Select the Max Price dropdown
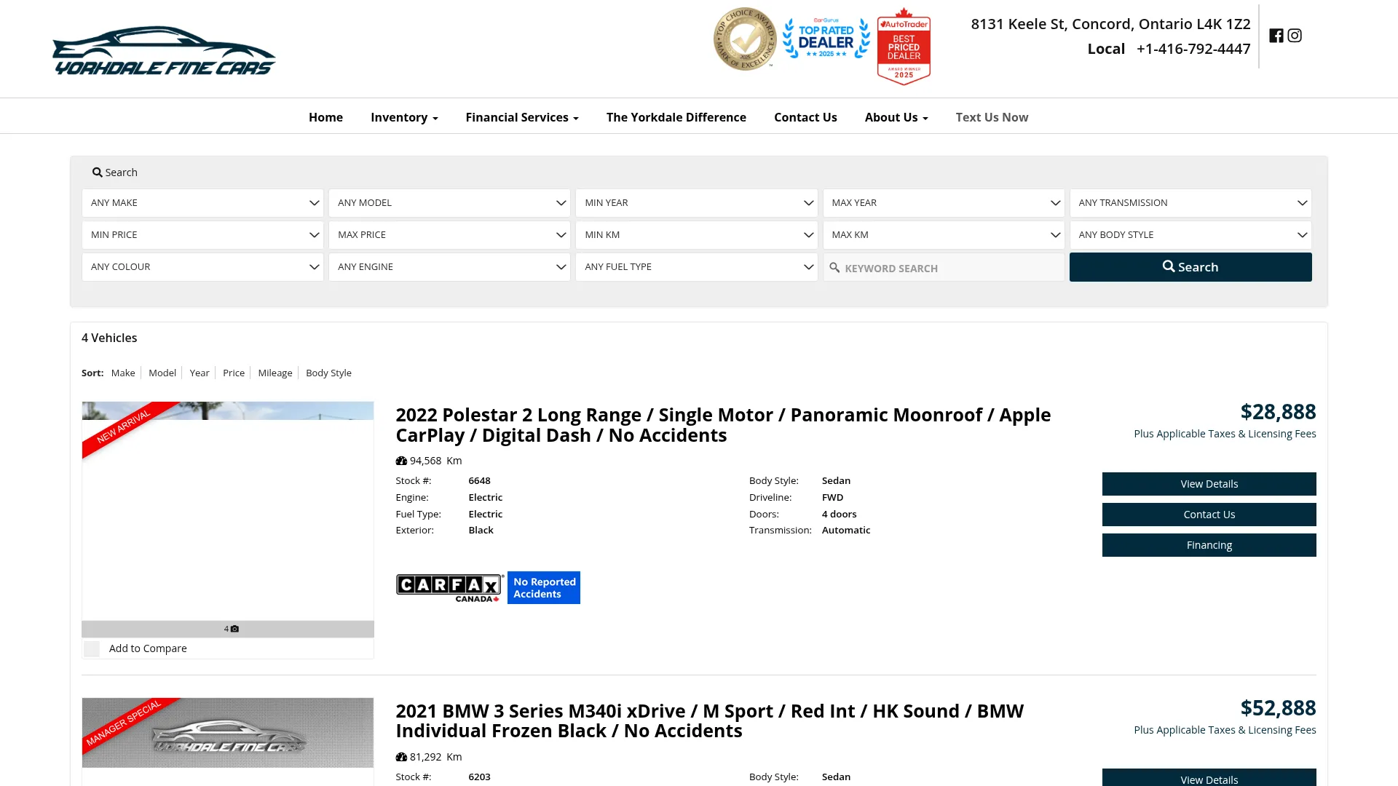Viewport: 1398px width, 786px height. click(x=449, y=235)
